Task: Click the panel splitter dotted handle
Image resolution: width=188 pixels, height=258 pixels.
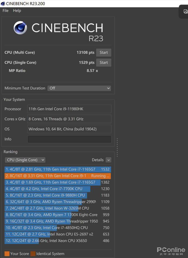Action: 117,148
